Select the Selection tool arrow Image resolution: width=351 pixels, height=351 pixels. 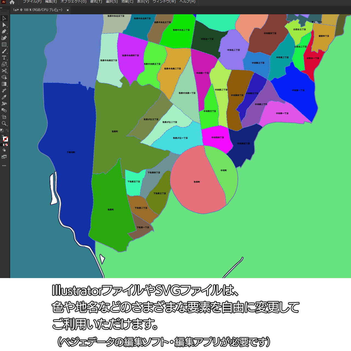coord(4,18)
